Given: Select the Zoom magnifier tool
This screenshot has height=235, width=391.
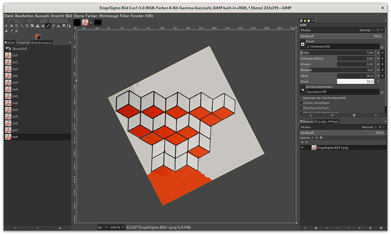Looking at the screenshot, I should tap(16, 31).
